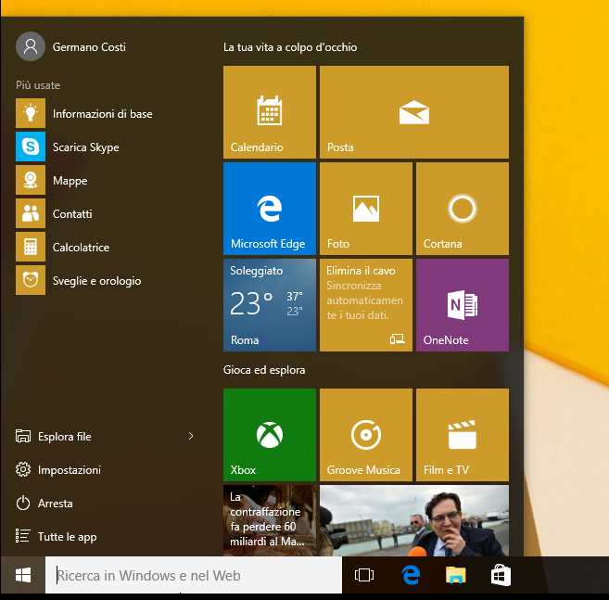Open Task View in the taskbar

[364, 575]
